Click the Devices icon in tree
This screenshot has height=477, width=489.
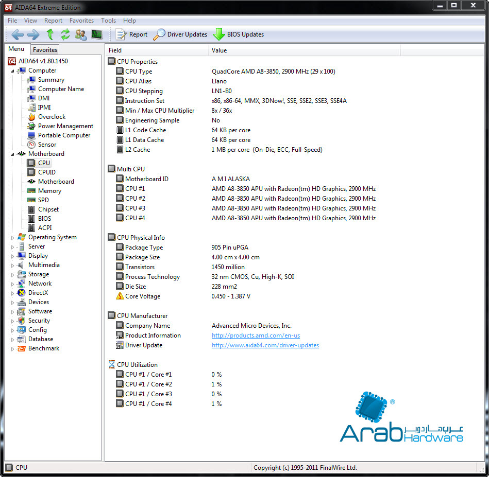tap(22, 302)
